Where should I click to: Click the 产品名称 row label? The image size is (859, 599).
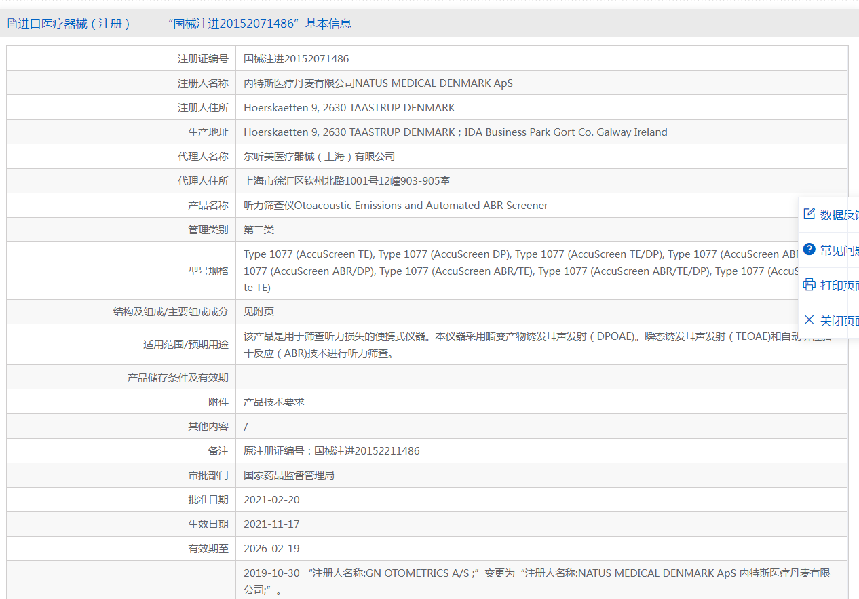pos(208,206)
